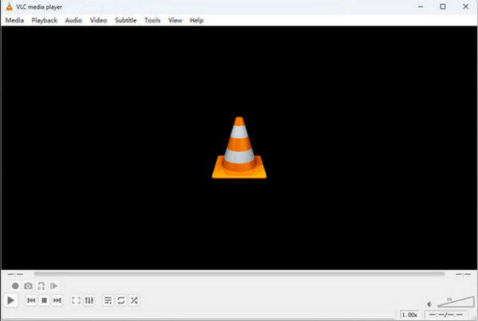Click remaining time label right of seek bar

tap(463, 274)
